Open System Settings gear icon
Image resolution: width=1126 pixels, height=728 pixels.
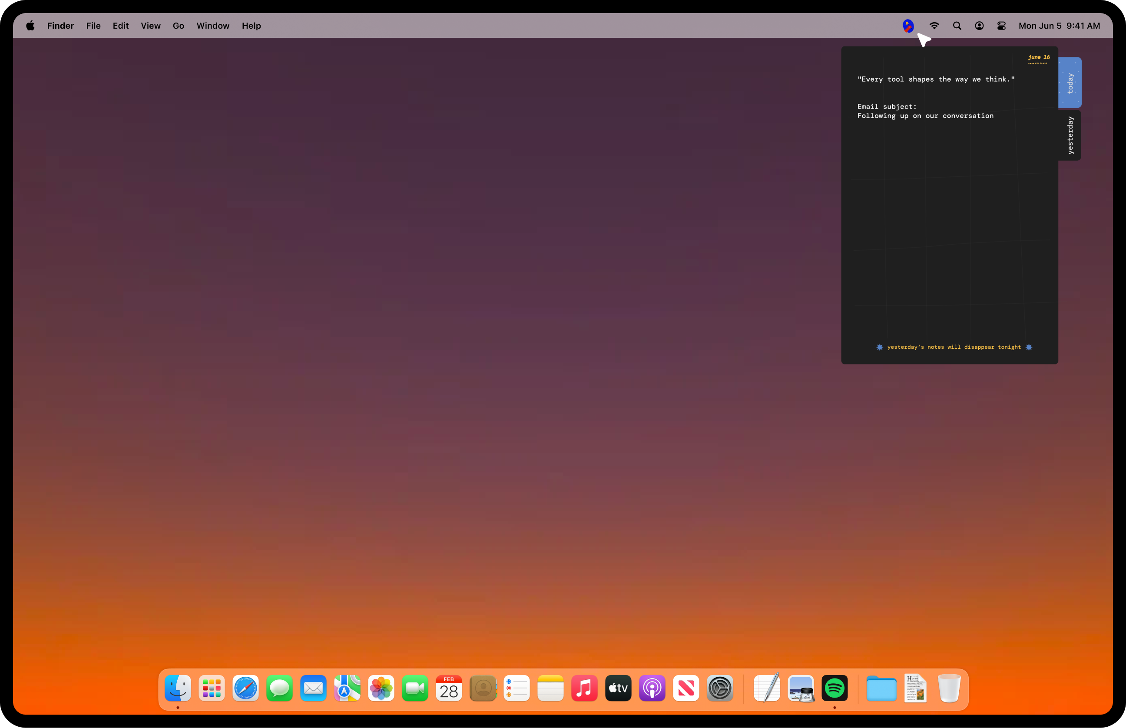(x=719, y=688)
